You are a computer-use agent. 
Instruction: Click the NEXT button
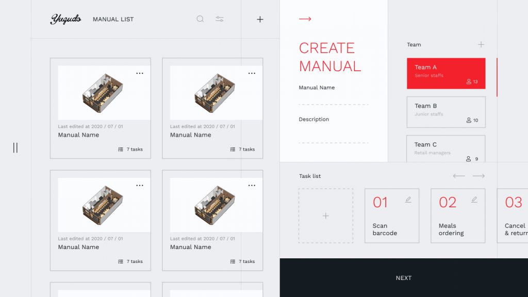[404, 278]
